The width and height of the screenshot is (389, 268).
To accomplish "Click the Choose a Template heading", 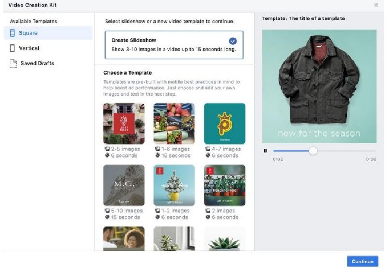I will pyautogui.click(x=128, y=72).
